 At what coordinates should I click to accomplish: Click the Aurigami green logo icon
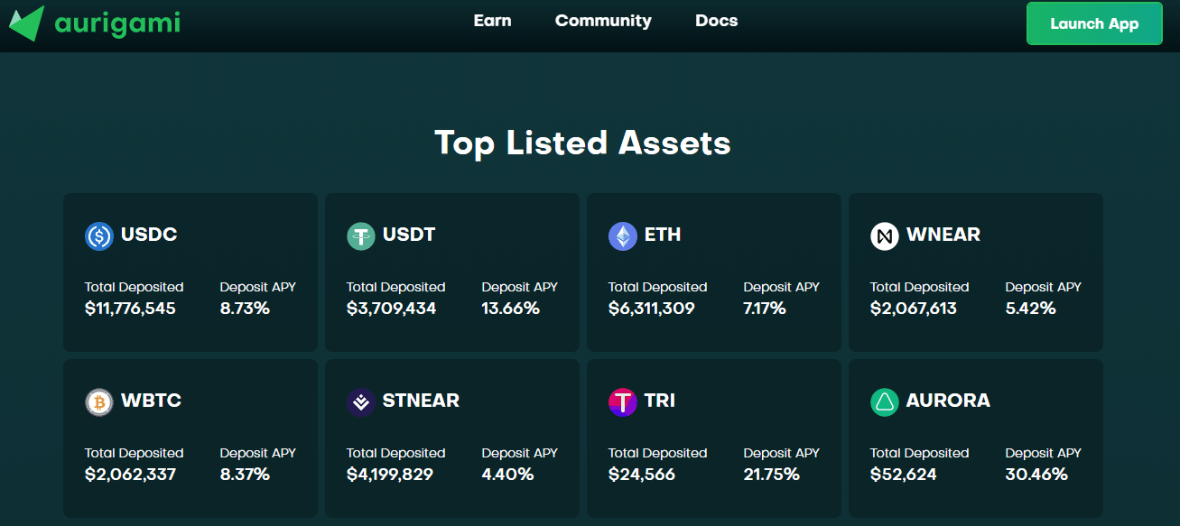[x=27, y=23]
